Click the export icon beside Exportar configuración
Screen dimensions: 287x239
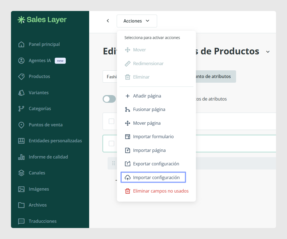128,164
